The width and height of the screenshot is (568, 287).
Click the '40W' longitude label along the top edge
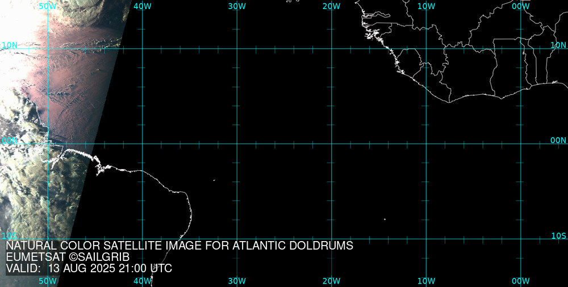tap(143, 6)
